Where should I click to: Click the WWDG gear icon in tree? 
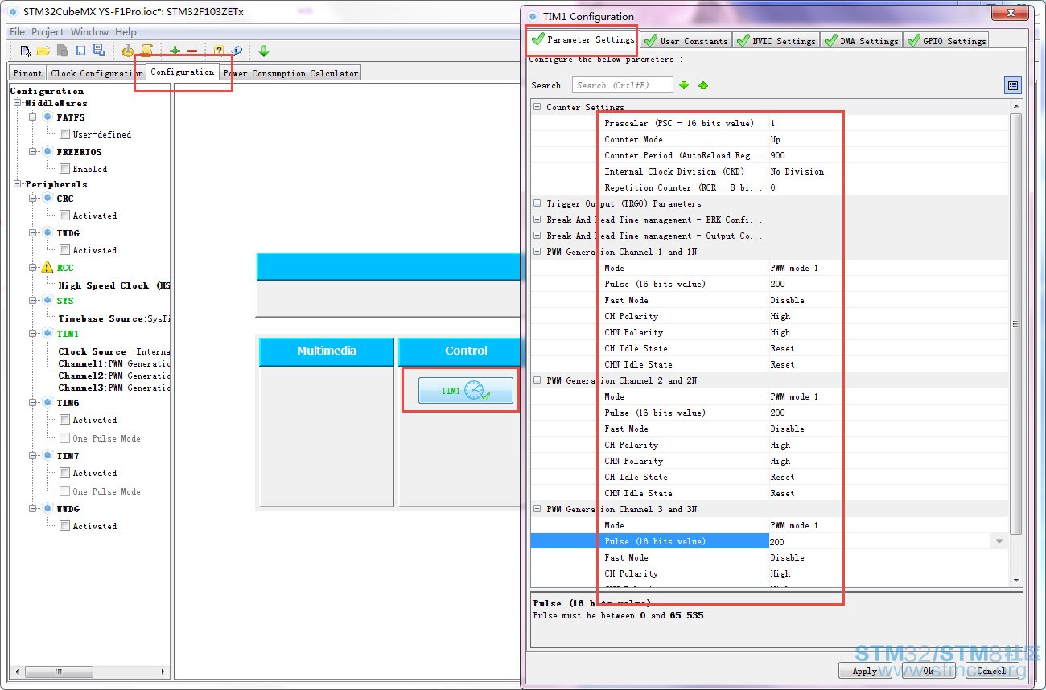pyautogui.click(x=47, y=509)
